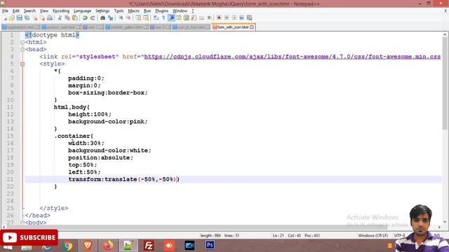
Task: Open the Settings menu
Action: coord(102,11)
